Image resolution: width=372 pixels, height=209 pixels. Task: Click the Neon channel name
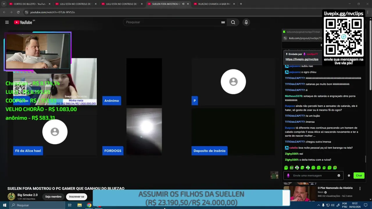pos(320,192)
